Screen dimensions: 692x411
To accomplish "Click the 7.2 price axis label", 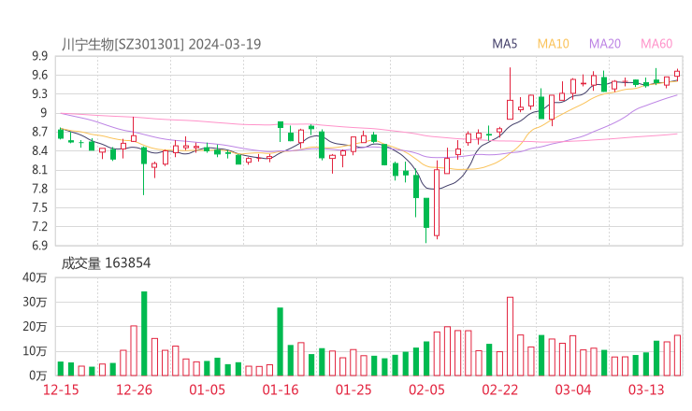I will tap(39, 227).
